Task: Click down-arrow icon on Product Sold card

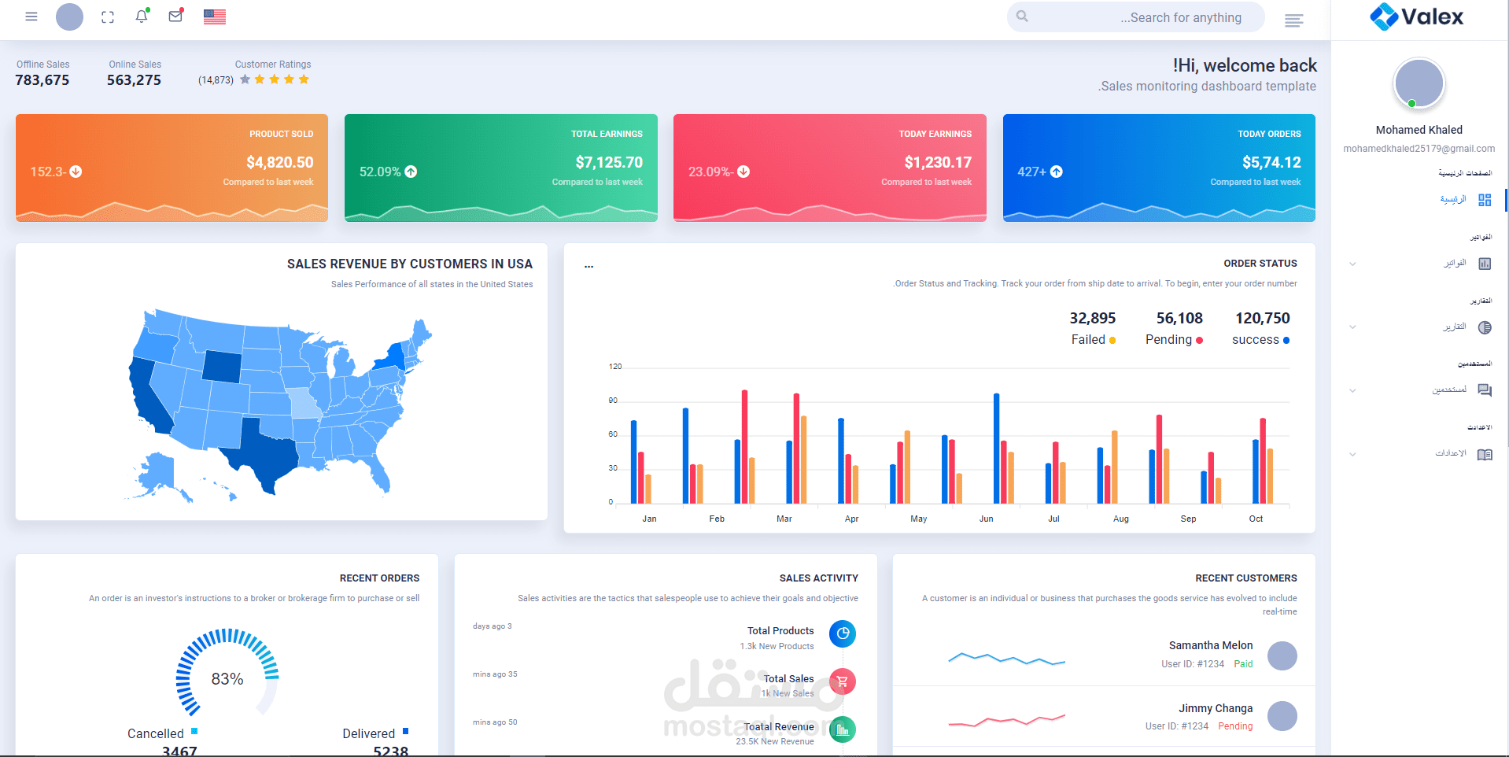Action: click(x=76, y=172)
